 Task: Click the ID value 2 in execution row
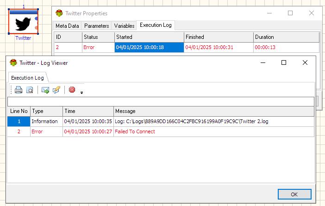pyautogui.click(x=57, y=48)
